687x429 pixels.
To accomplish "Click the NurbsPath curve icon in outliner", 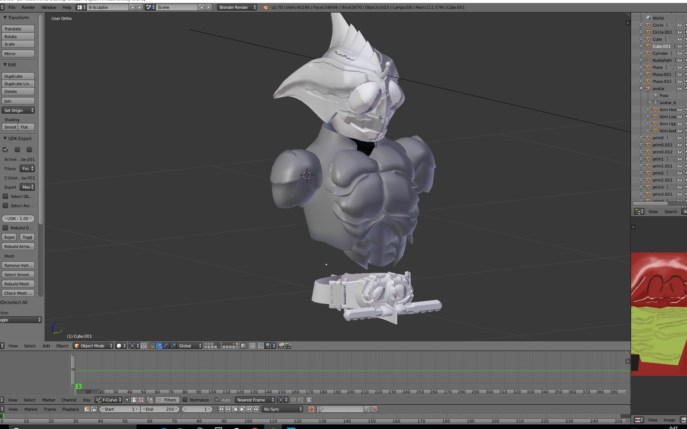I will point(648,60).
